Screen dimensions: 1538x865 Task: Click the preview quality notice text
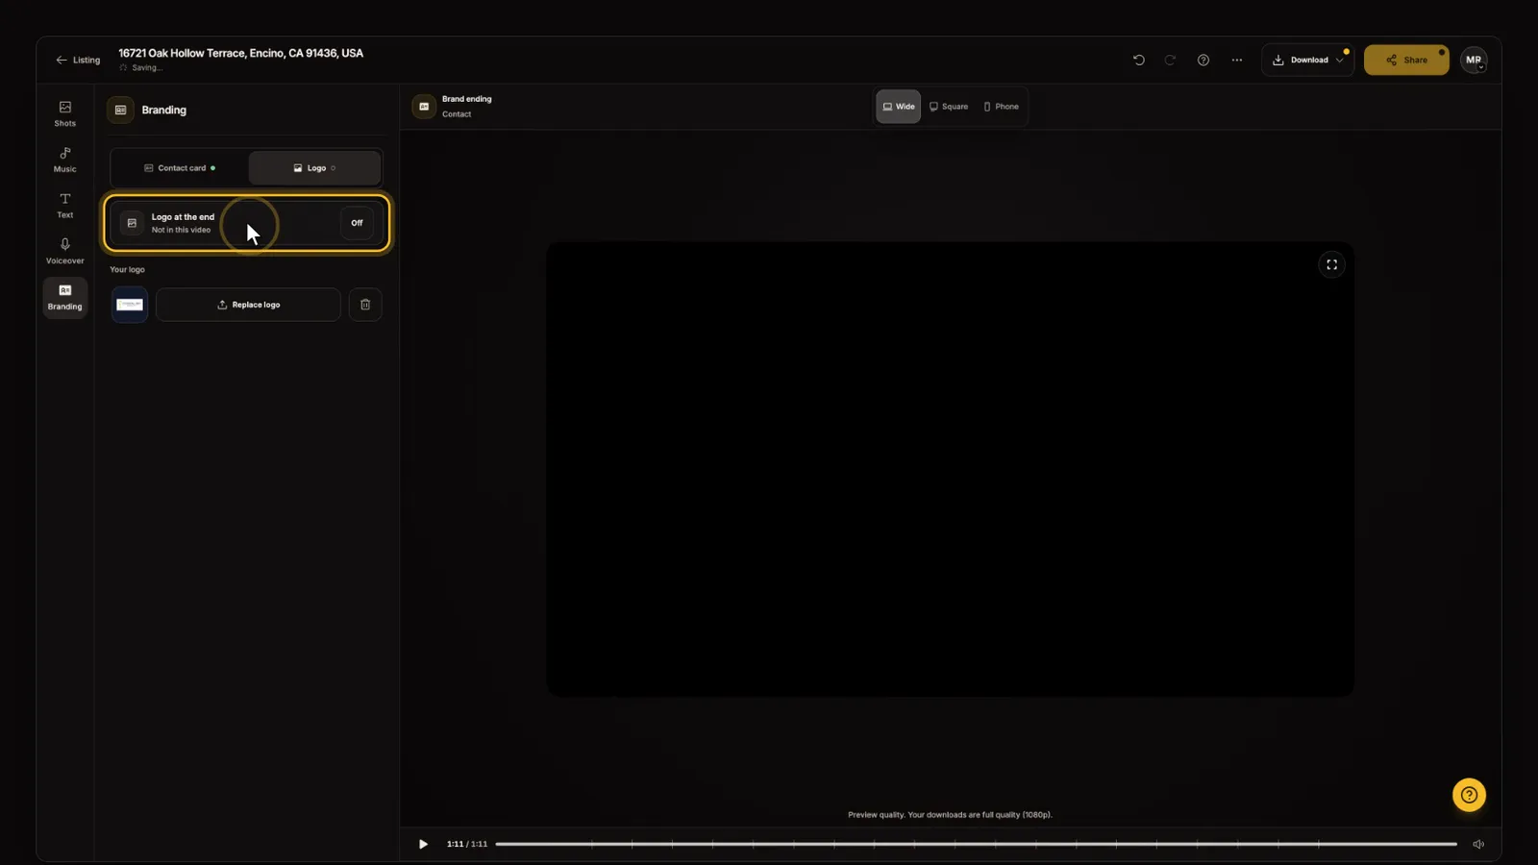pyautogui.click(x=950, y=815)
